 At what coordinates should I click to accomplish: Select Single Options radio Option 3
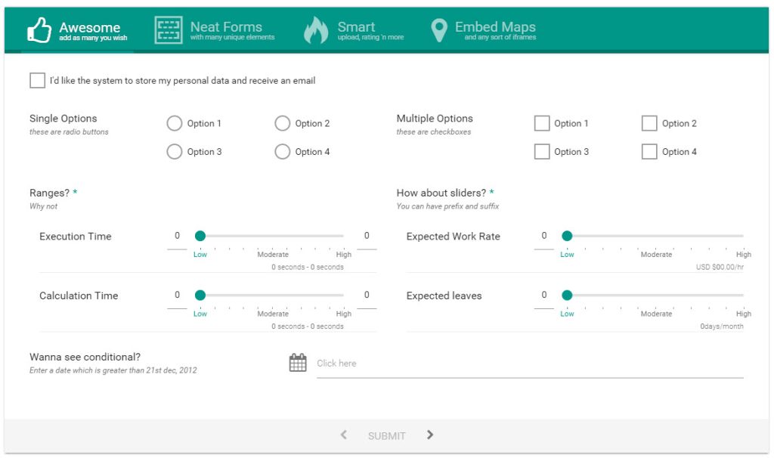[175, 151]
